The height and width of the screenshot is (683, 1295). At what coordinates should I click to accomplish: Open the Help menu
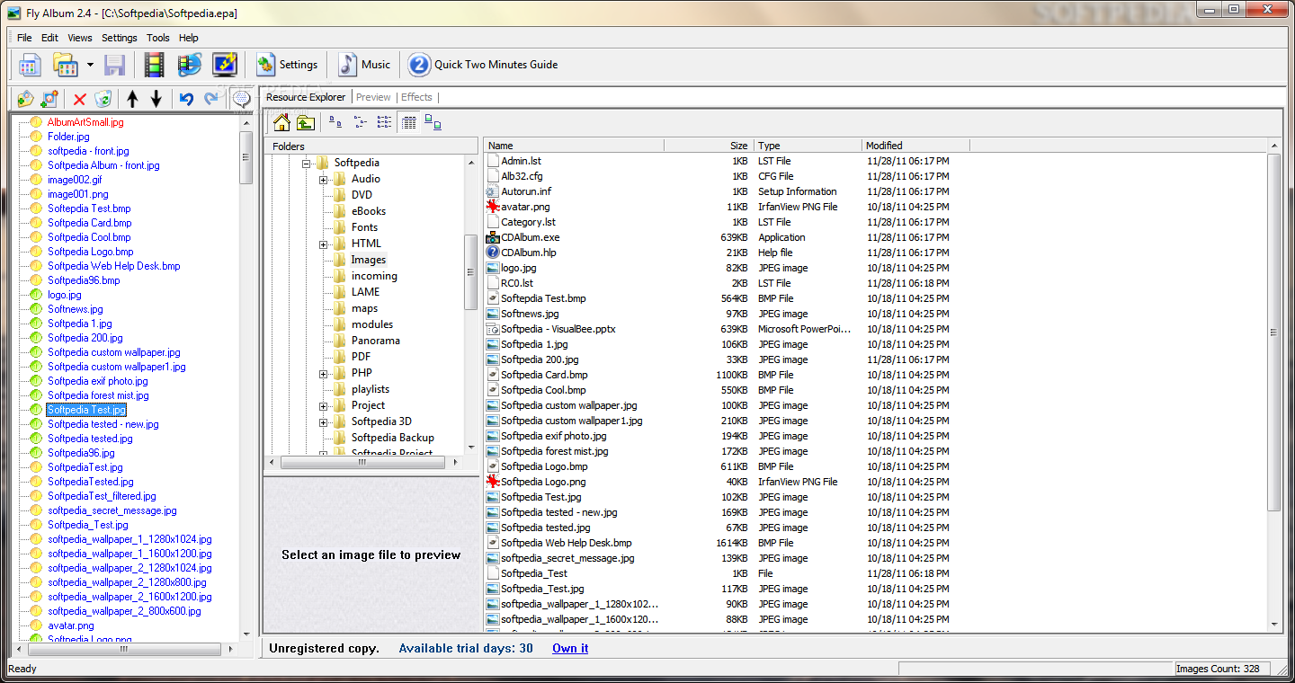(x=189, y=38)
